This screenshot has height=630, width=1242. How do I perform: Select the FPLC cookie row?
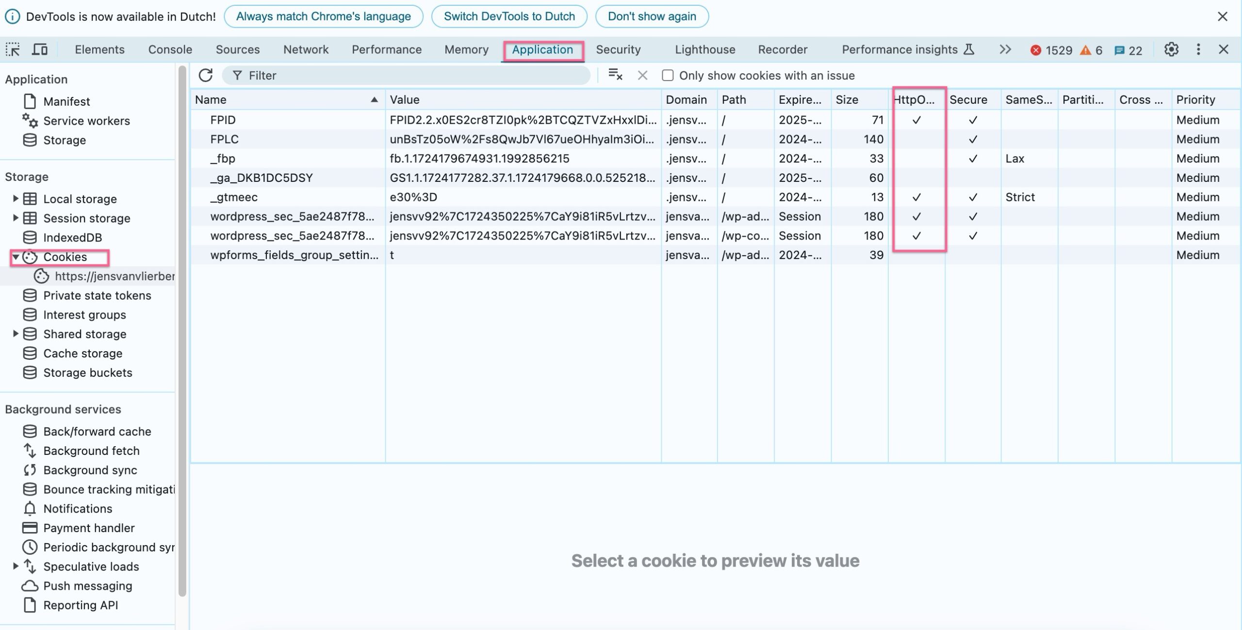pyautogui.click(x=715, y=139)
